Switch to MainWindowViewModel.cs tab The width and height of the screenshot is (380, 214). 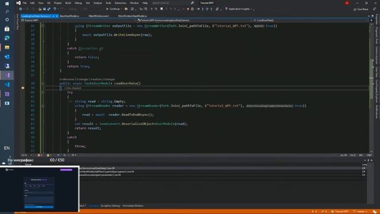point(132,16)
